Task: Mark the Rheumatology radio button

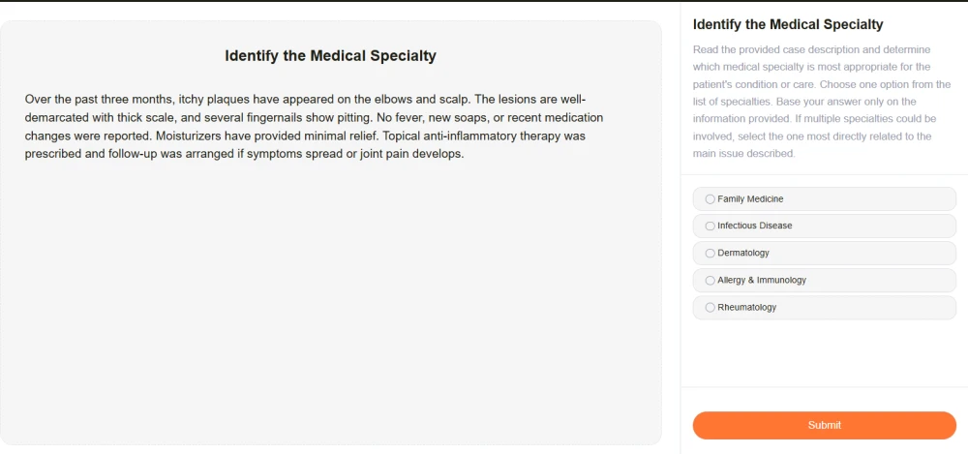Action: [x=711, y=308]
